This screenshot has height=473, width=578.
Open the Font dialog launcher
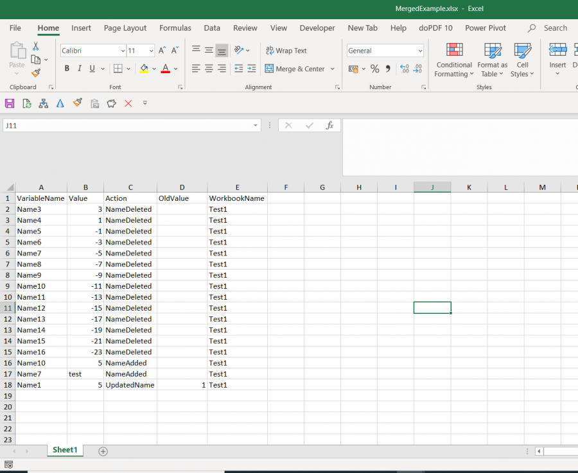click(180, 87)
